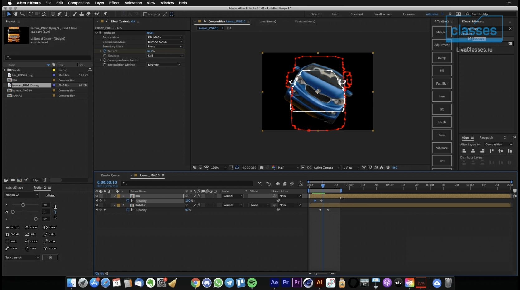This screenshot has height=290, width=520.
Task: Toggle the KIA Opacity stopwatch
Action: click(128, 201)
